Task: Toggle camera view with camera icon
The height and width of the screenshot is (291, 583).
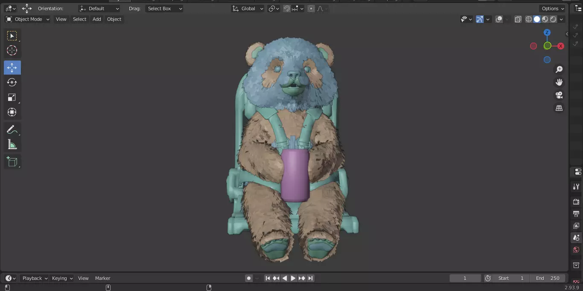Action: click(x=559, y=95)
